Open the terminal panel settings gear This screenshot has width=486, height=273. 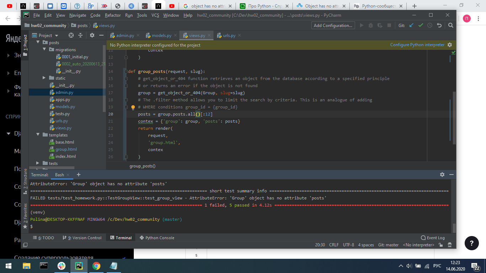click(442, 175)
